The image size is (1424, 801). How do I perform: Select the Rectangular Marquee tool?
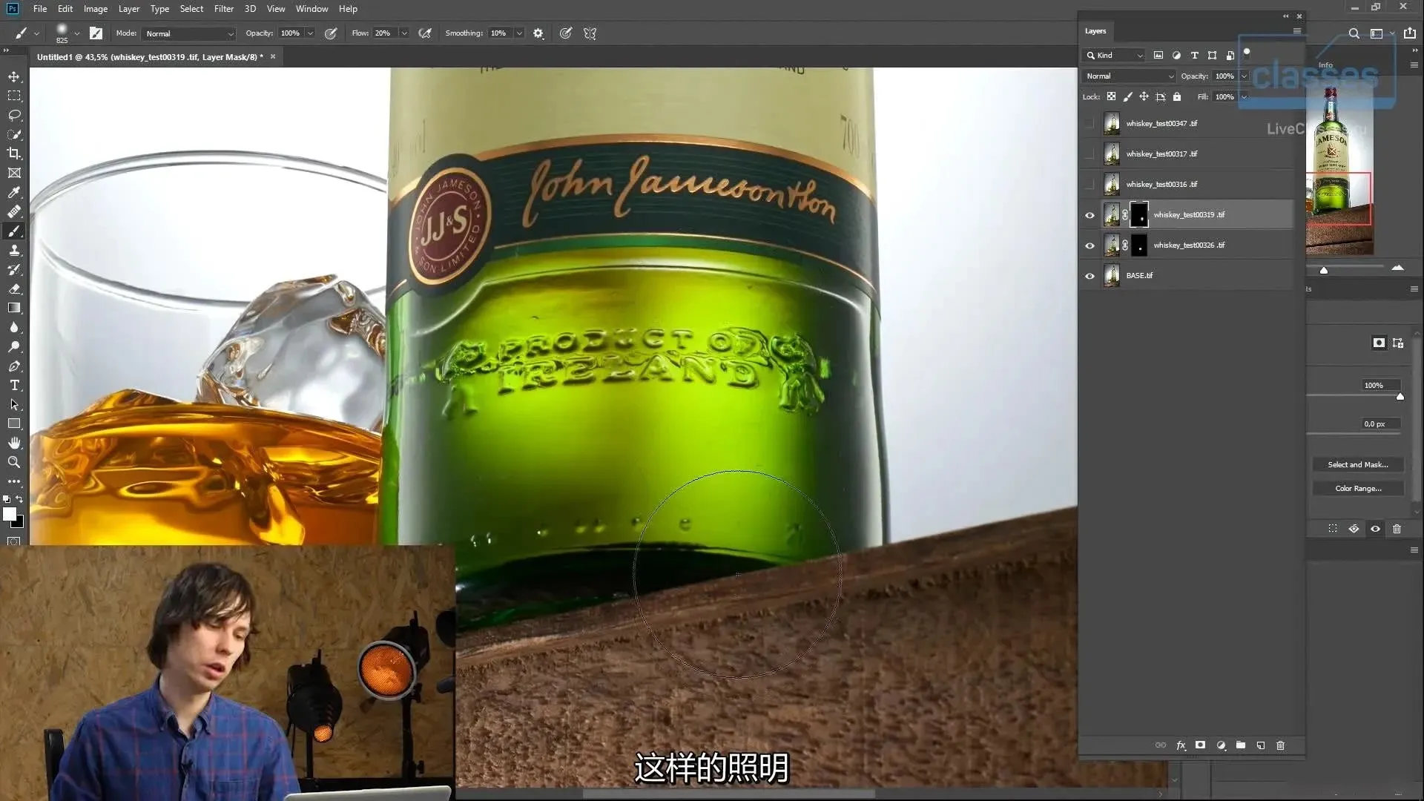[14, 96]
